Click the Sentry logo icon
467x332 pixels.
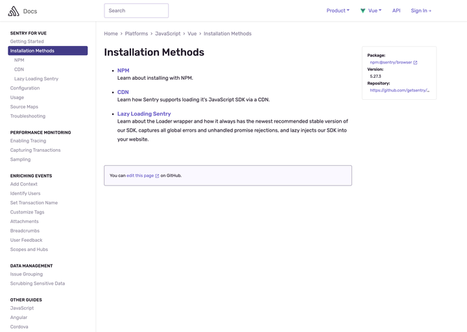(x=14, y=11)
